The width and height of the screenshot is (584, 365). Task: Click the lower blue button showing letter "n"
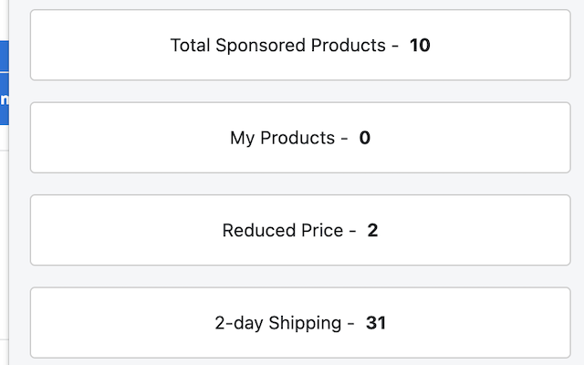pyautogui.click(x=4, y=99)
